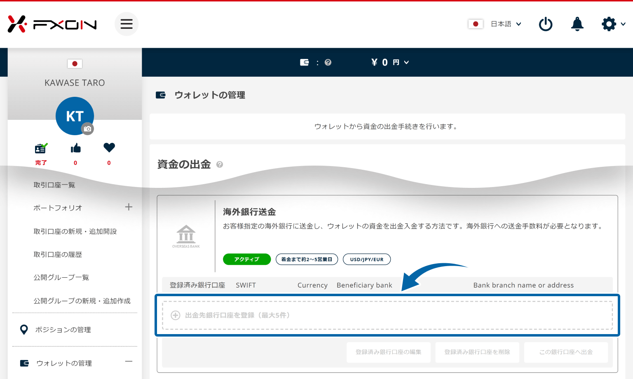This screenshot has height=379, width=633.
Task: Click the Japan flag beside 日本語
Action: [x=476, y=24]
